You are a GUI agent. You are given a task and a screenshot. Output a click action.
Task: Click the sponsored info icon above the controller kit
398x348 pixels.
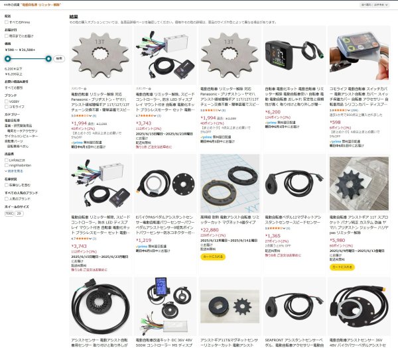tap(149, 89)
